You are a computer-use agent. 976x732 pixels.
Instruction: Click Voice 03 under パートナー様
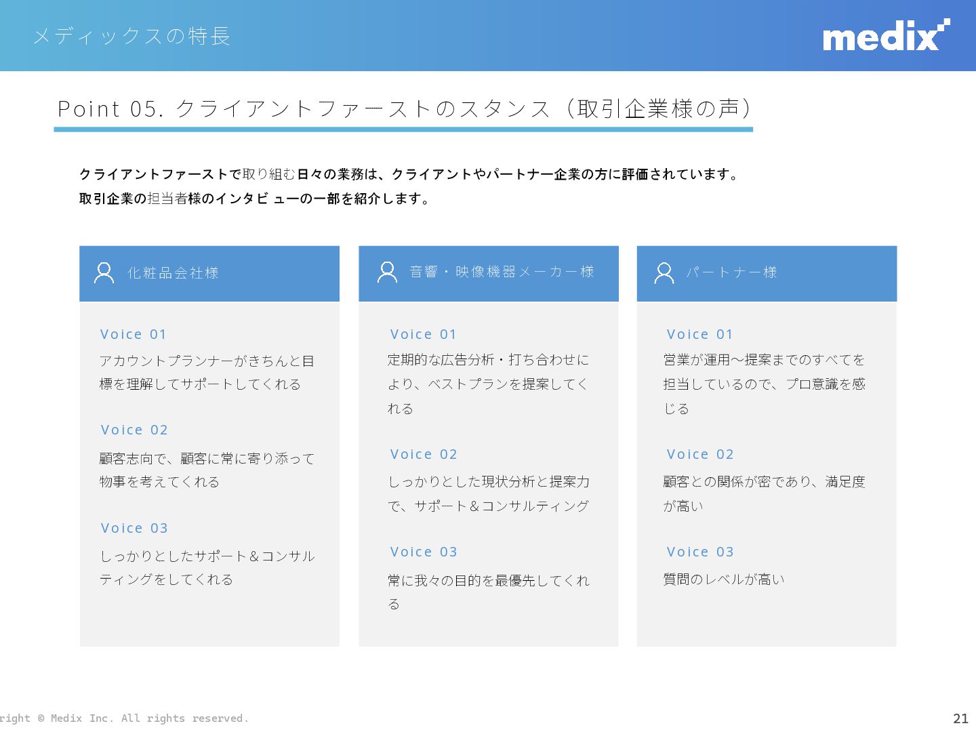point(701,552)
